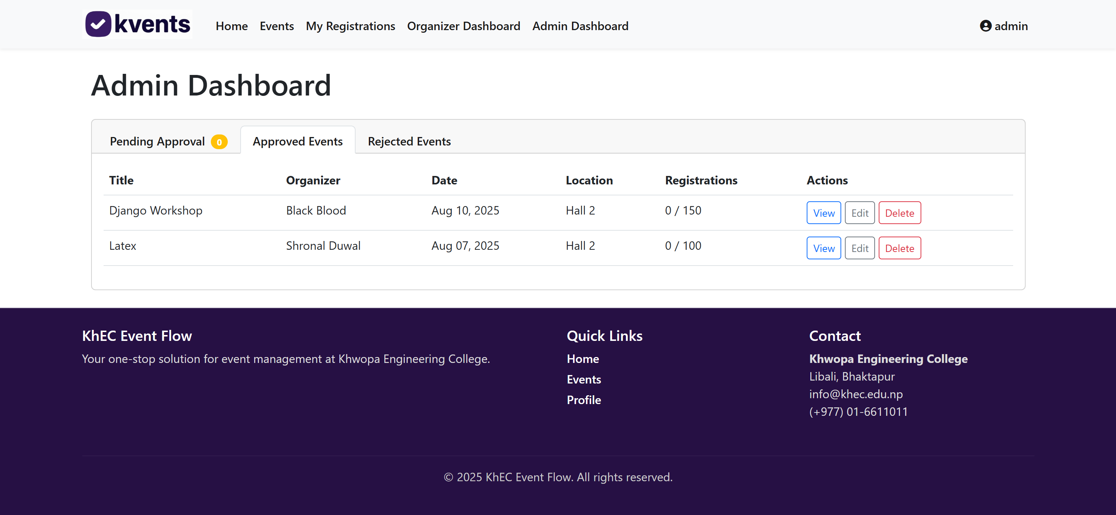Open Profile link in footer
This screenshot has height=515, width=1116.
584,400
